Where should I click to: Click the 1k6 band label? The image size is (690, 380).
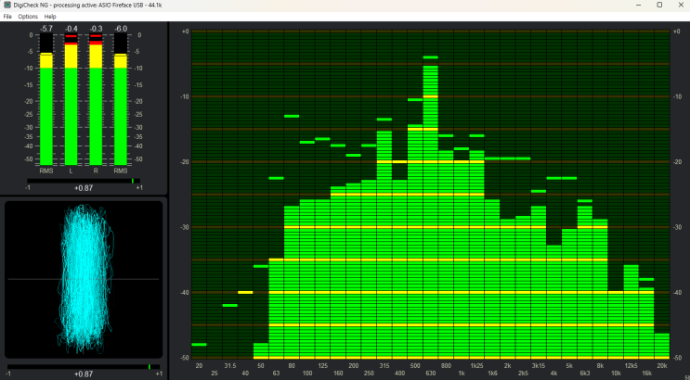coord(492,374)
